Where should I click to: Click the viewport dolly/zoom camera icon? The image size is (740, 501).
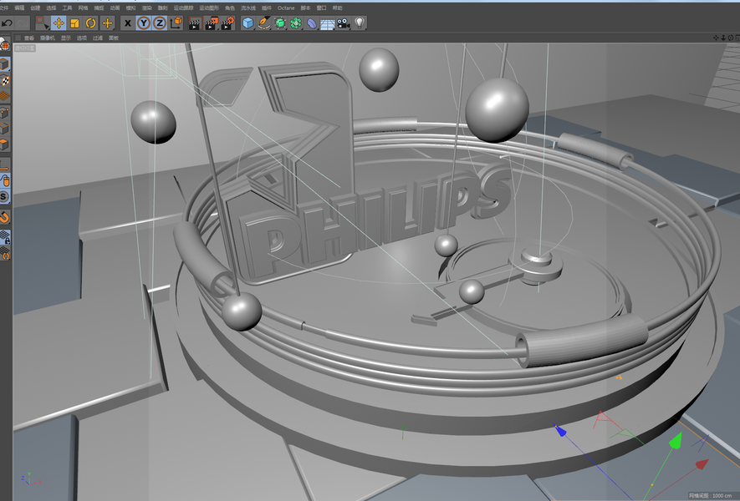(723, 38)
